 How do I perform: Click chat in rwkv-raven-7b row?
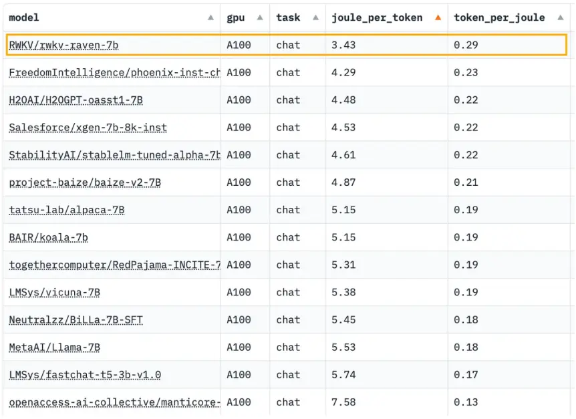[288, 45]
